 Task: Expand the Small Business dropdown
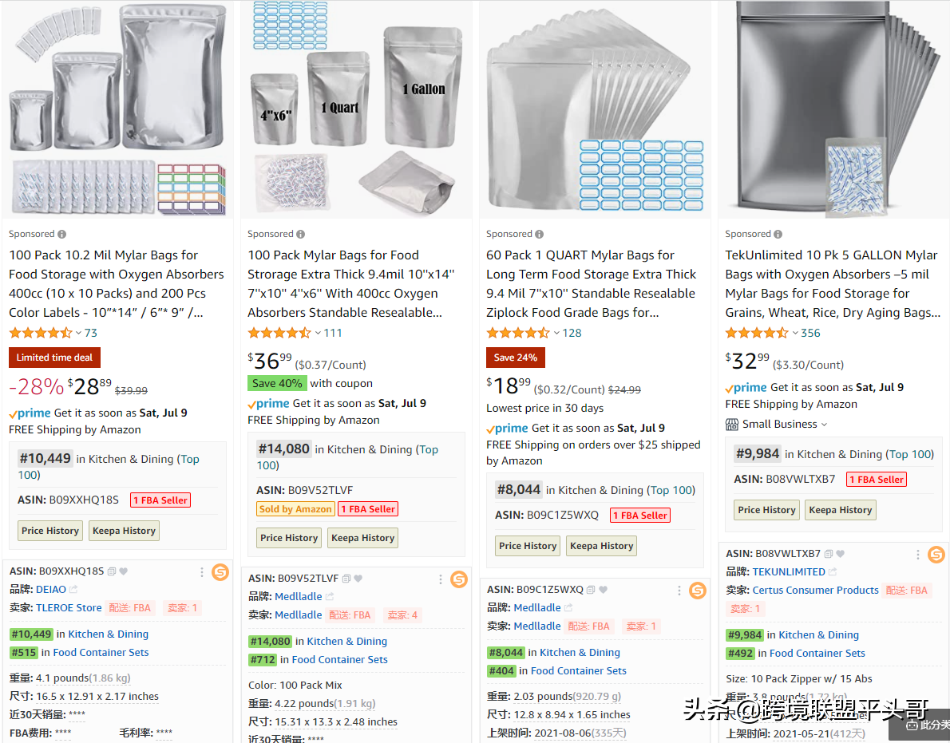pyautogui.click(x=823, y=424)
